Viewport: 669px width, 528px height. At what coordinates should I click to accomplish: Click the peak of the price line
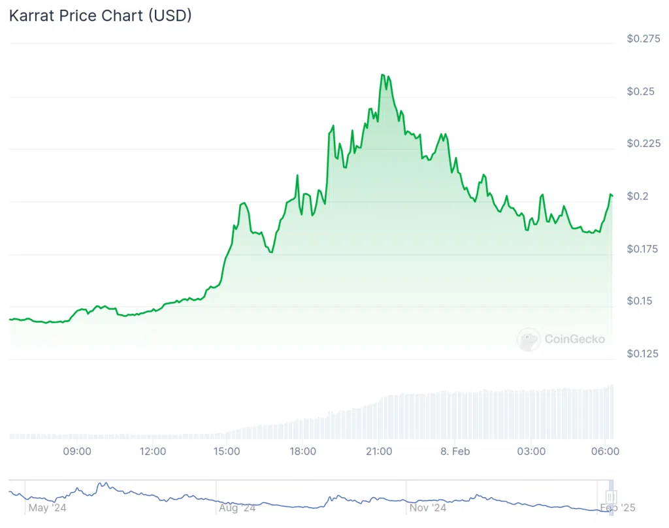(382, 75)
